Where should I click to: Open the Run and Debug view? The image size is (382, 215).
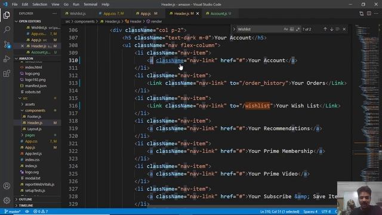(x=7, y=59)
